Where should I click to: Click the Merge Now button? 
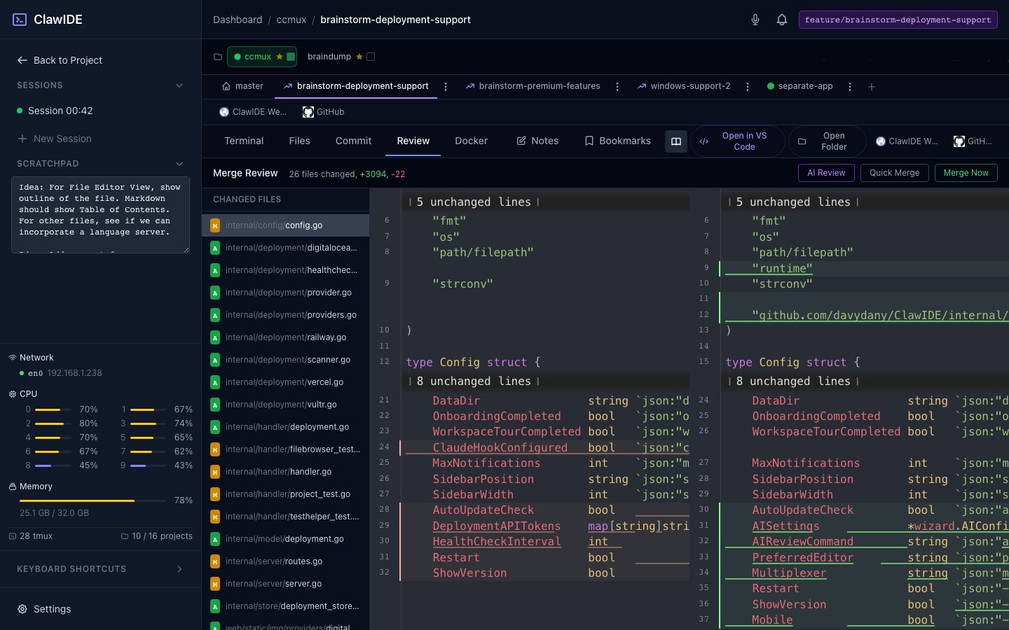[966, 173]
